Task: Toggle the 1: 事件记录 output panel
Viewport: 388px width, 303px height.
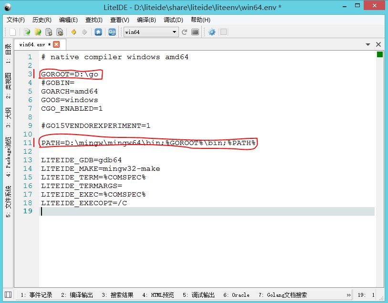Action: [x=36, y=295]
